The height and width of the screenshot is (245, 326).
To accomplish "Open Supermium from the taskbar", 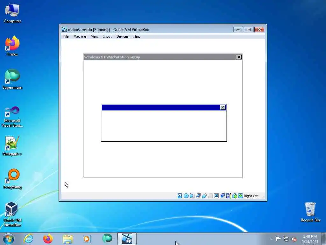I will pyautogui.click(x=107, y=239).
